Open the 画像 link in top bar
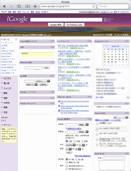The image size is (131, 171). (9, 12)
